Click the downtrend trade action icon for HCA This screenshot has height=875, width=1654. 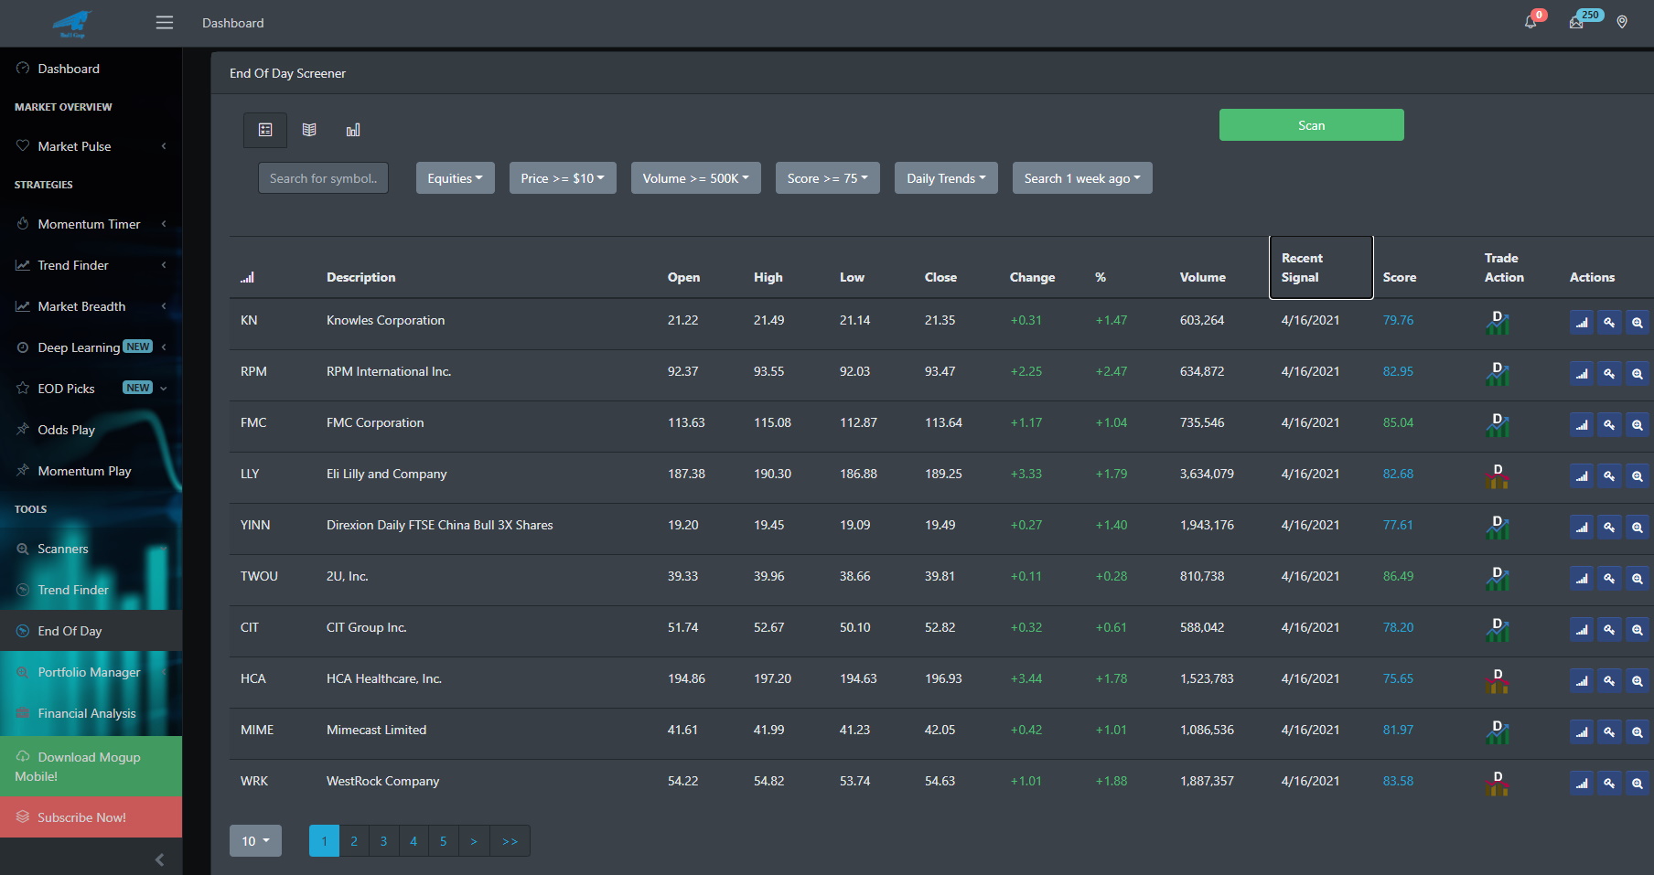[1498, 680]
